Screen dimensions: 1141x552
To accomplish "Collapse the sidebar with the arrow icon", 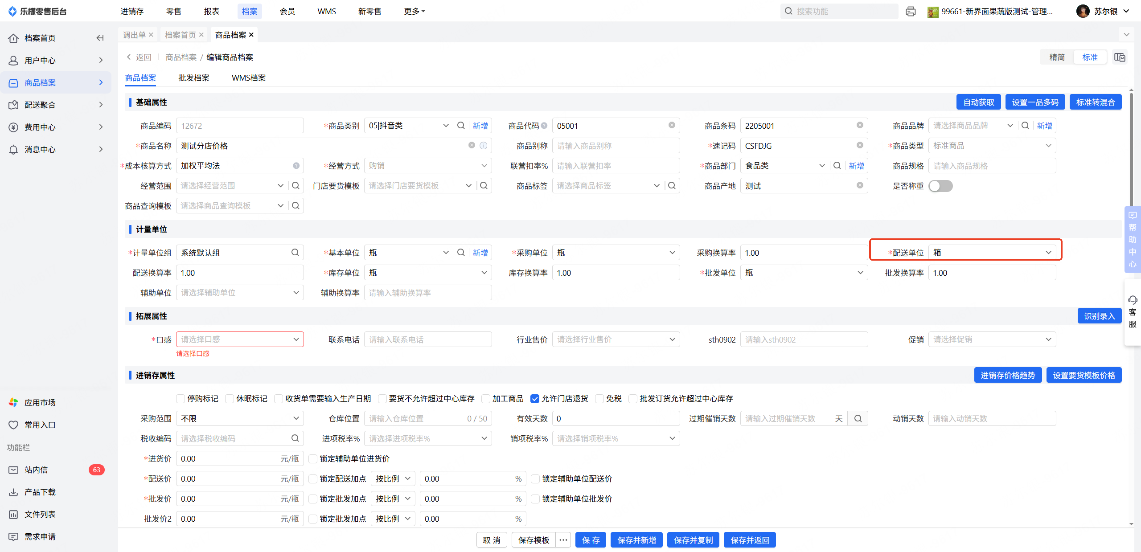I will [100, 38].
